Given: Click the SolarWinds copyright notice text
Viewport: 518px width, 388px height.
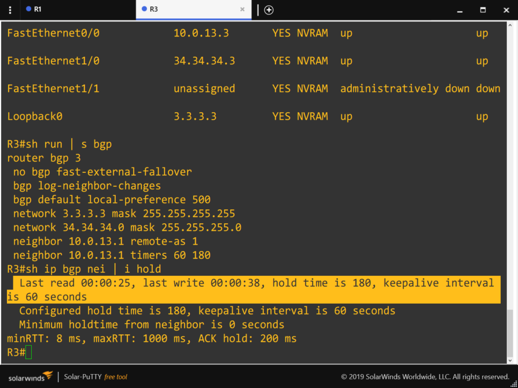Looking at the screenshot, I should 425,377.
